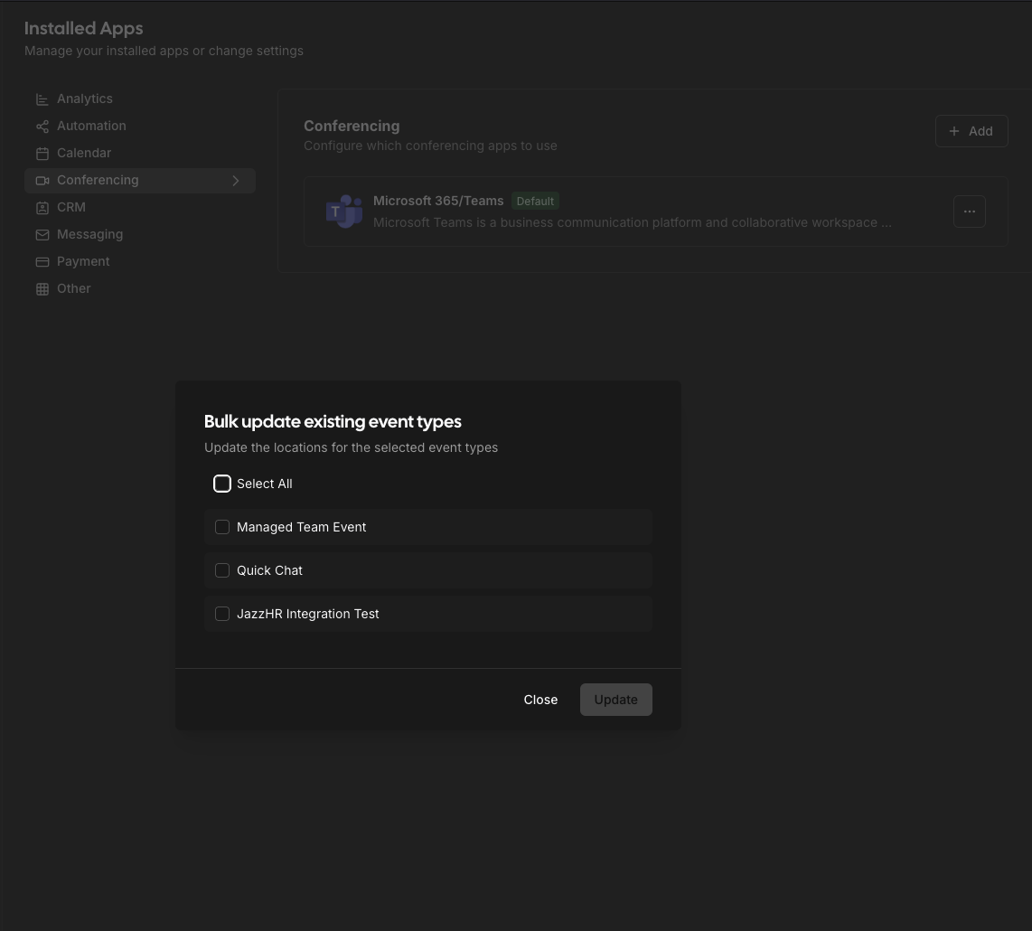Image resolution: width=1032 pixels, height=931 pixels.
Task: Add a new conferencing app
Action: pos(971,131)
